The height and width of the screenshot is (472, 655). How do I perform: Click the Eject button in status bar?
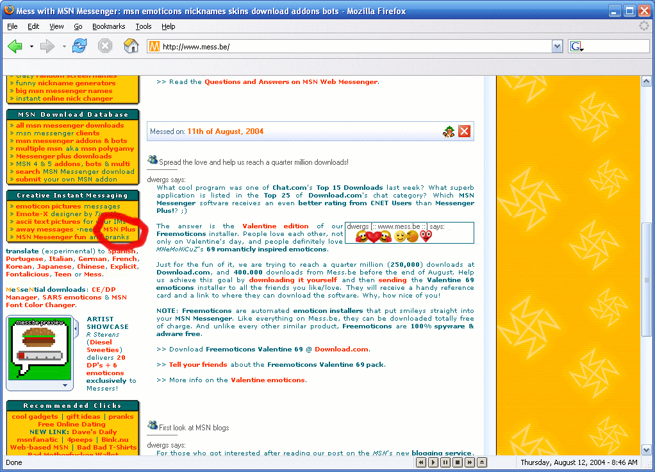coord(482,462)
